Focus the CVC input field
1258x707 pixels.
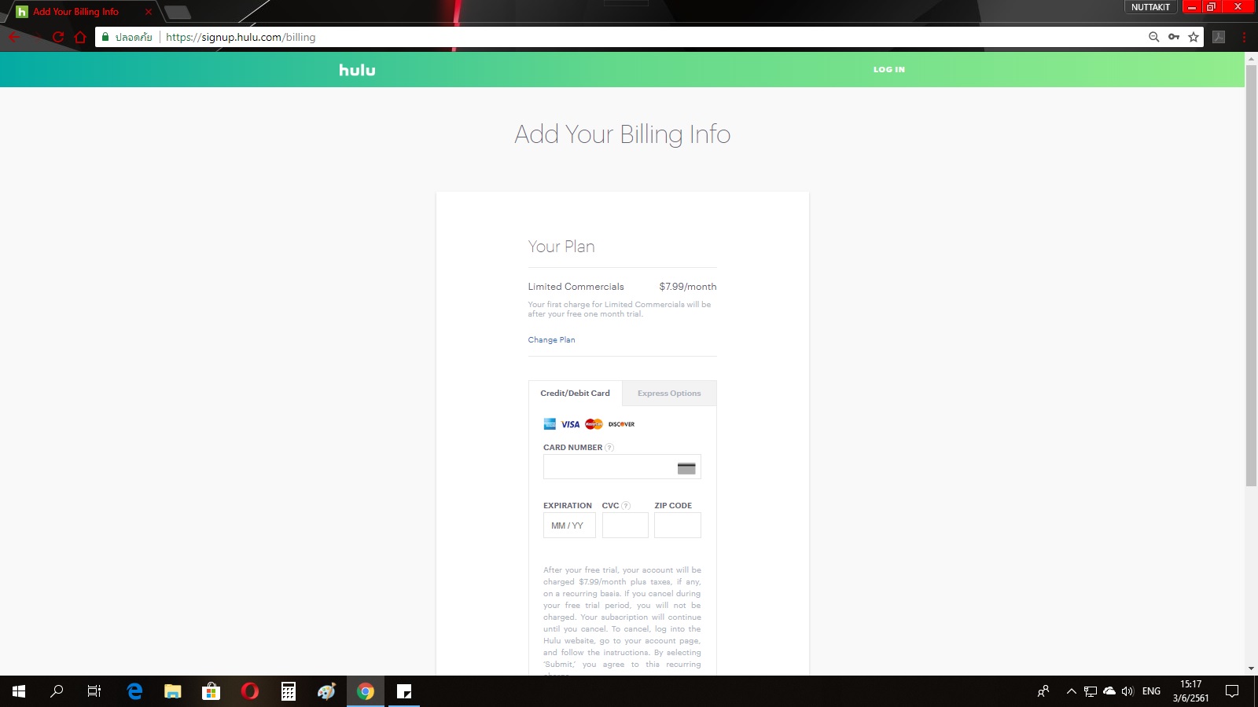tap(625, 526)
